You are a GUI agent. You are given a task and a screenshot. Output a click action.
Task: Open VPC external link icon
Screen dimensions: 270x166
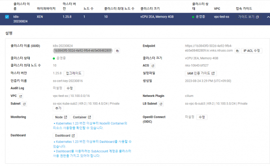[x=21, y=96]
